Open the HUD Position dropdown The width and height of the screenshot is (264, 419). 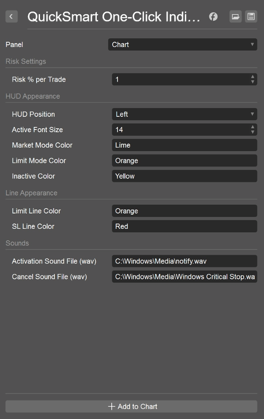click(x=184, y=114)
